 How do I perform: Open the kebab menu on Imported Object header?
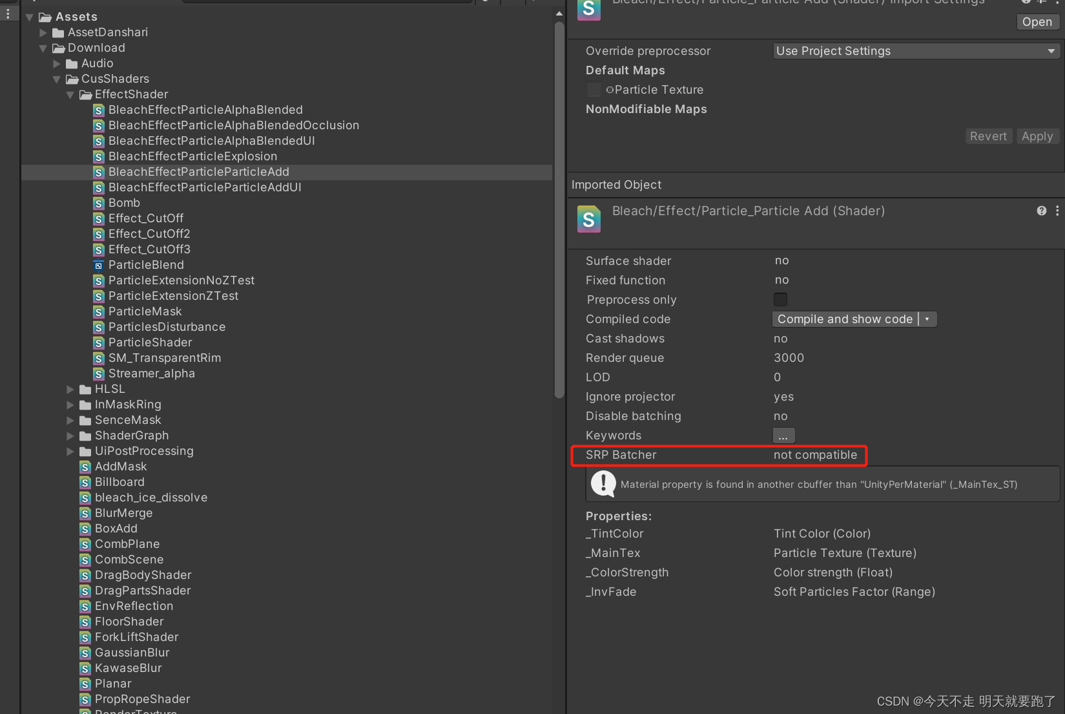click(x=1057, y=210)
